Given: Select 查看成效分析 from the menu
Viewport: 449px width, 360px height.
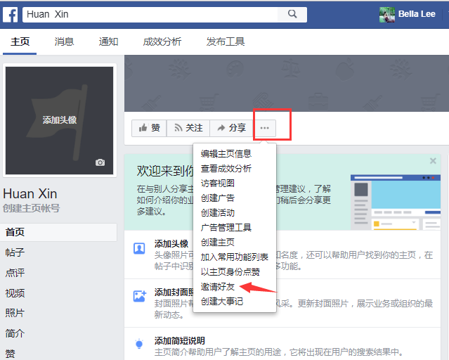Looking at the screenshot, I should point(226,169).
